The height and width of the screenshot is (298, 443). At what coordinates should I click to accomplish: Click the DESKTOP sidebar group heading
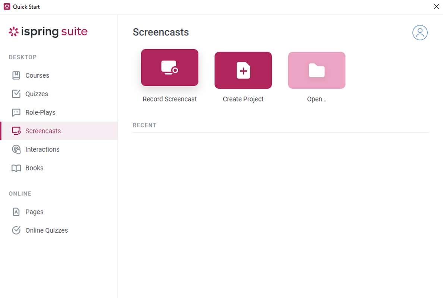[23, 57]
